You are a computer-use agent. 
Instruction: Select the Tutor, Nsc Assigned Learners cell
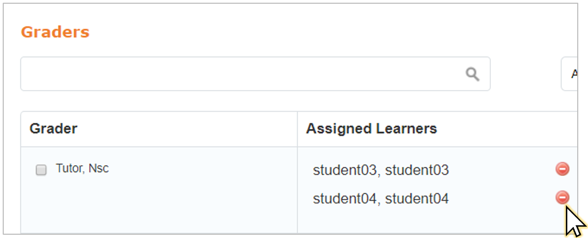pyautogui.click(x=437, y=191)
